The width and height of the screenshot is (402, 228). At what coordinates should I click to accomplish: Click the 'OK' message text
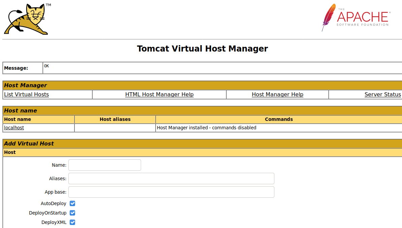[x=46, y=66]
